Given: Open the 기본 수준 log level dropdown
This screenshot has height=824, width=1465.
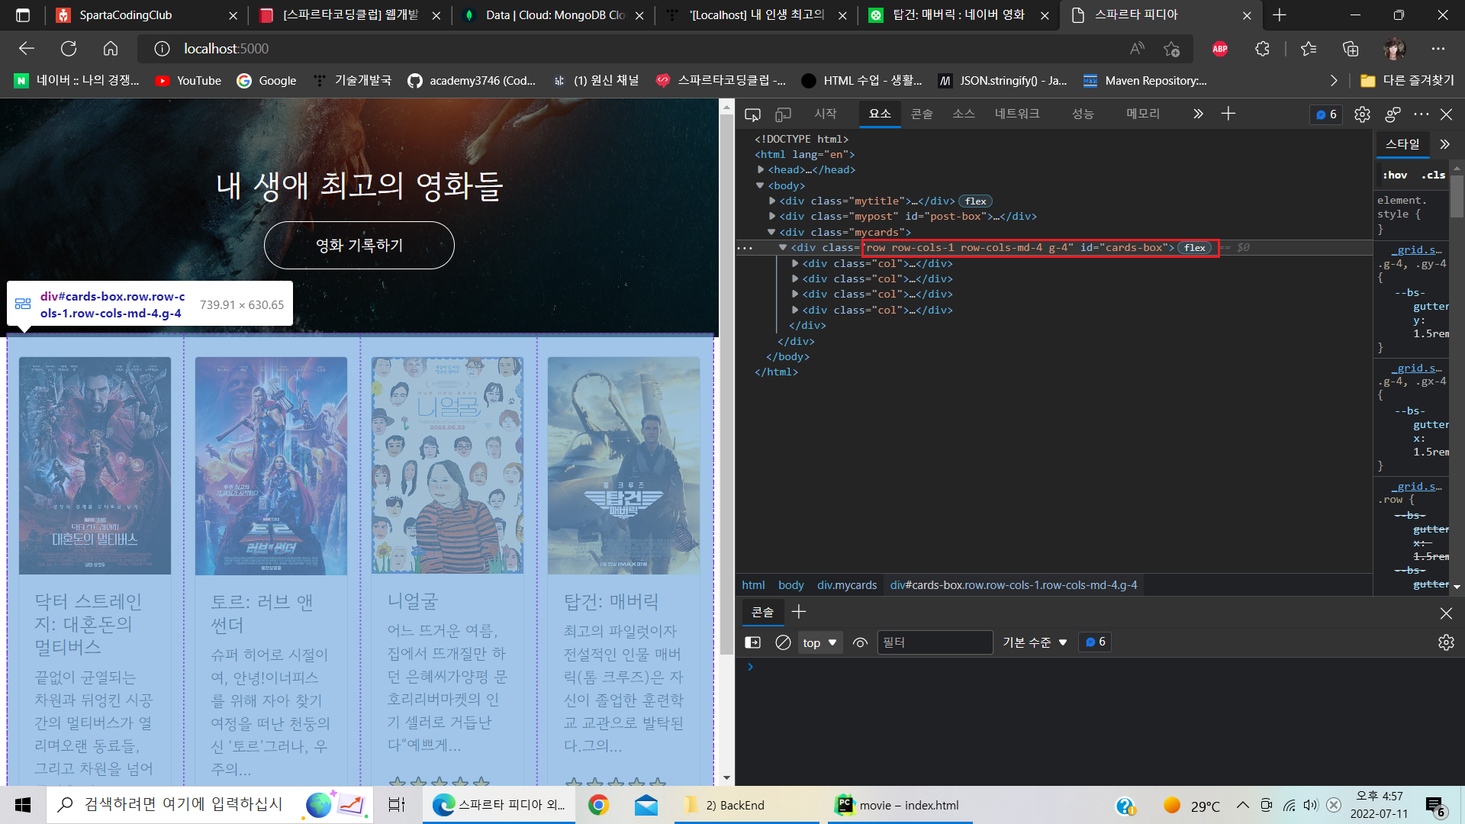Looking at the screenshot, I should pyautogui.click(x=1034, y=642).
